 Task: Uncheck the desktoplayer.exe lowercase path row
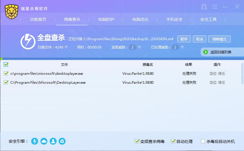6,73
